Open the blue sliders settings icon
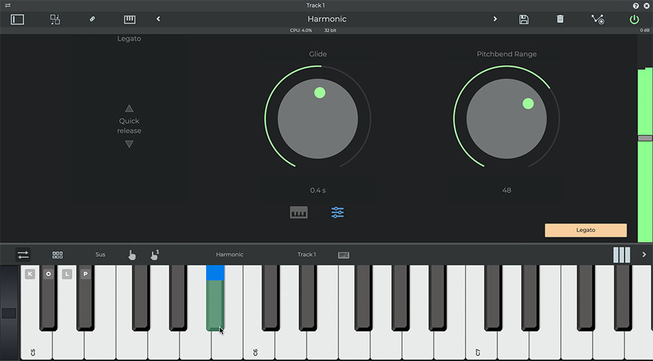The image size is (653, 361). tap(338, 212)
